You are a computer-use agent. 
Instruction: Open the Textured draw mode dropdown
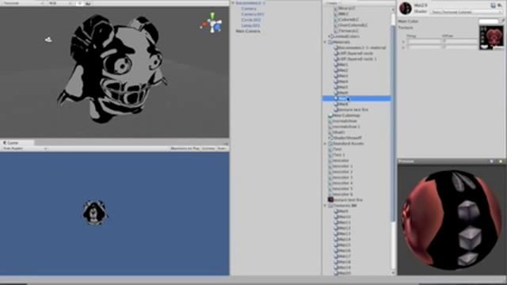click(x=23, y=3)
